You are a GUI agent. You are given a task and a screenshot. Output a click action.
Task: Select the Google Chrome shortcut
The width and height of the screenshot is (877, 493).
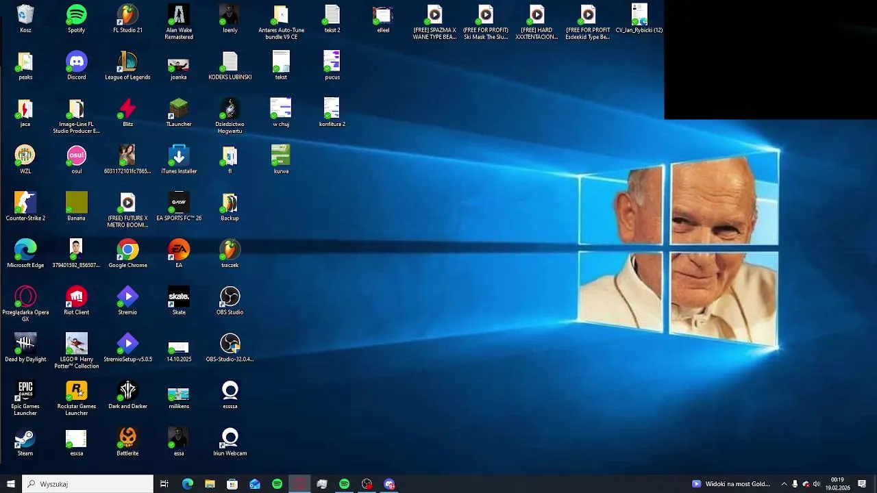(127, 254)
